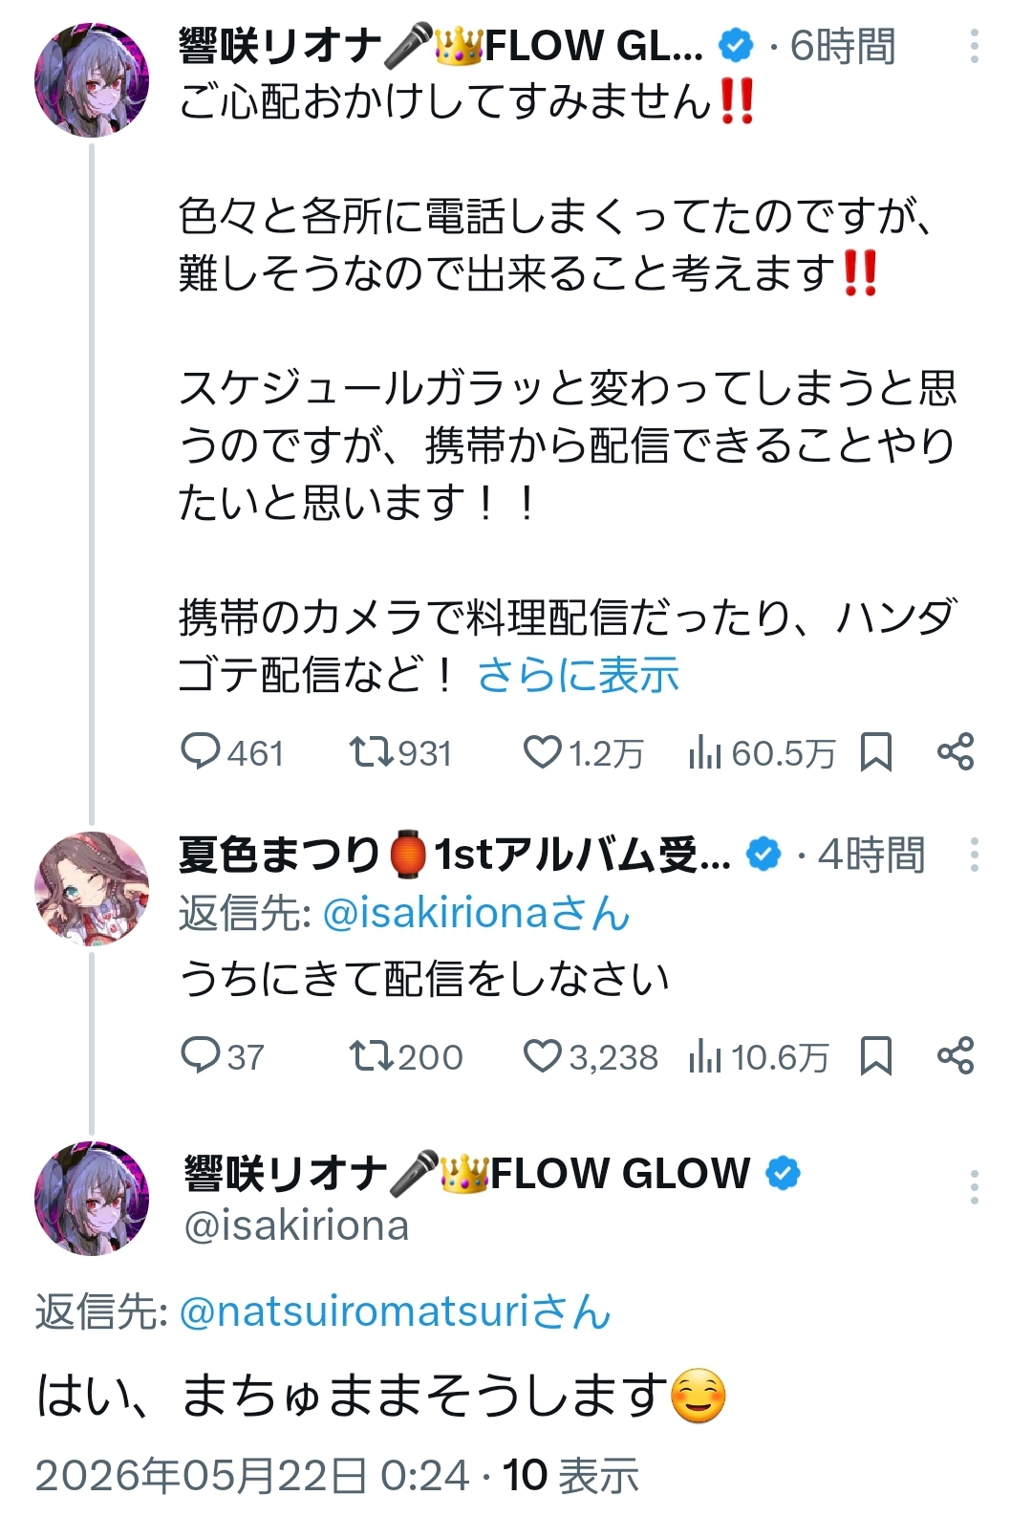Screen dimensions: 1032x1517
Task: Open 夏色まつり's profile avatar
Action: [x=92, y=888]
